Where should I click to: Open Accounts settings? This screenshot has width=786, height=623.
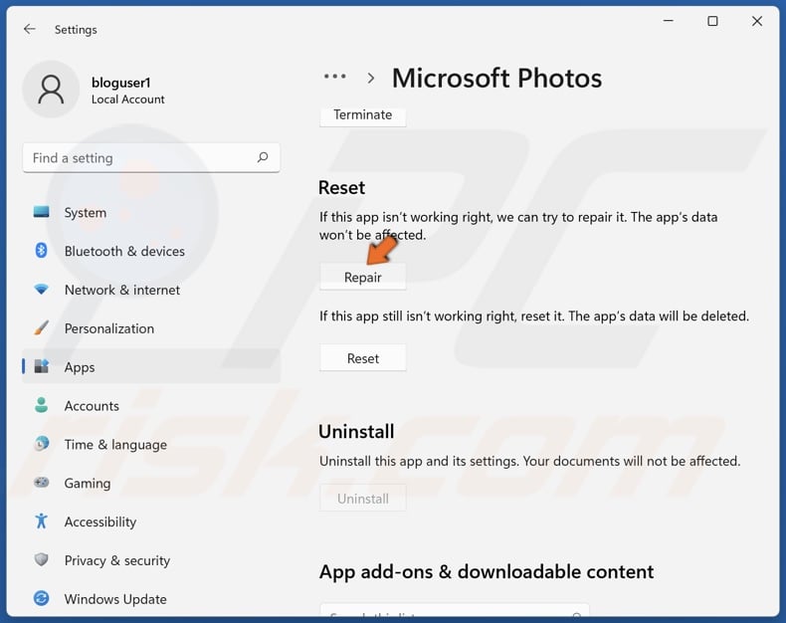pyautogui.click(x=92, y=406)
